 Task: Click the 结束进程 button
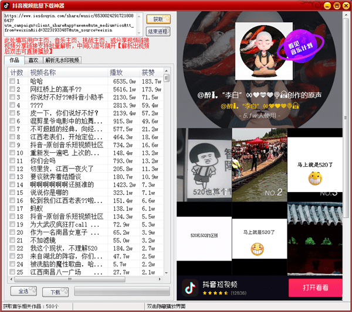(158, 32)
